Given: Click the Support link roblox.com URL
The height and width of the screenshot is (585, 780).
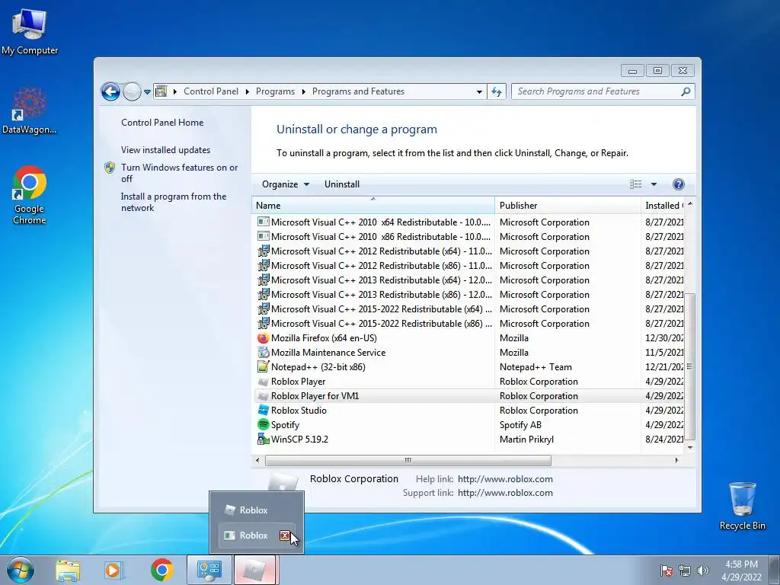Looking at the screenshot, I should 505,493.
